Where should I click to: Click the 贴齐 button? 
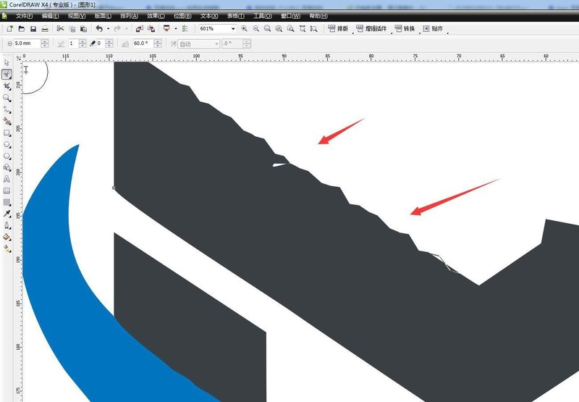433,28
